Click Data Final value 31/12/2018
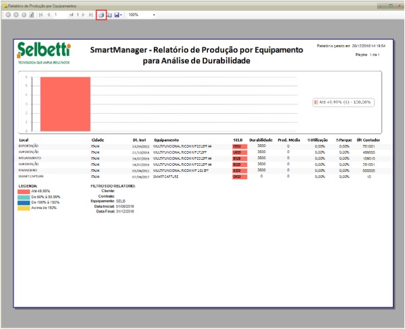This screenshot has width=405, height=329. tap(125, 211)
